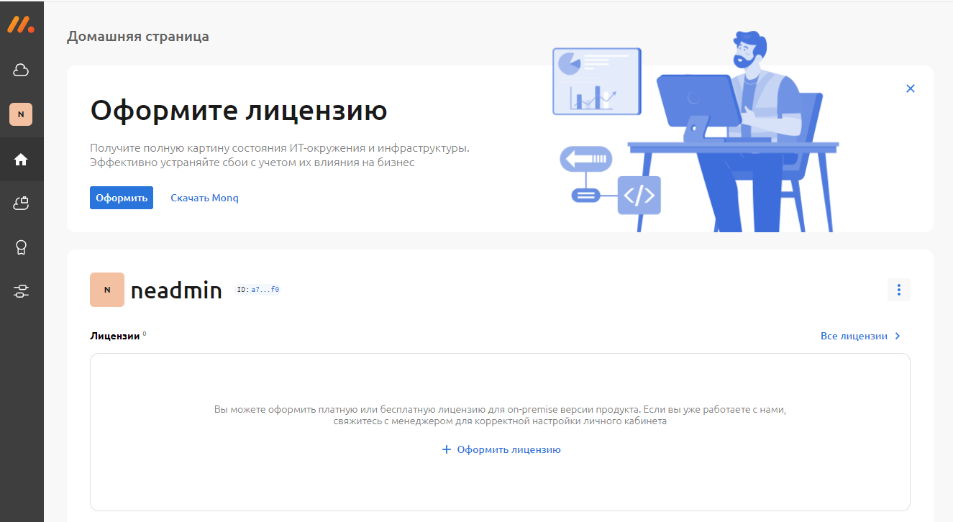Image resolution: width=953 pixels, height=522 pixels.
Task: Open the cloud-with-box sidebar icon
Action: (21, 204)
